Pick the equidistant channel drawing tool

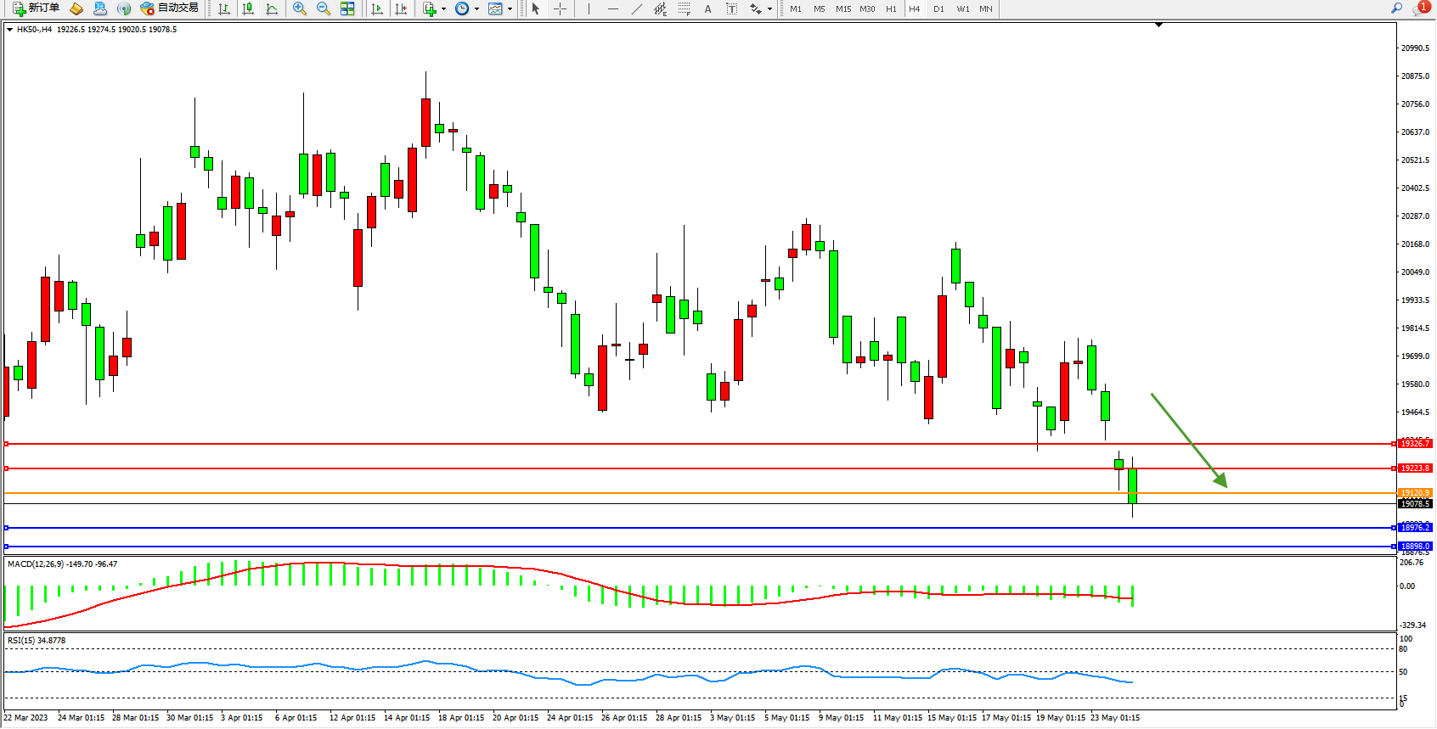660,8
